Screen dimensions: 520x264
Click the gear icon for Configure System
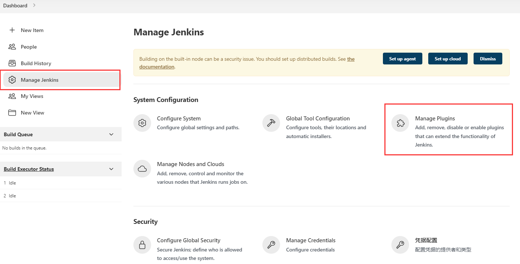click(x=142, y=123)
